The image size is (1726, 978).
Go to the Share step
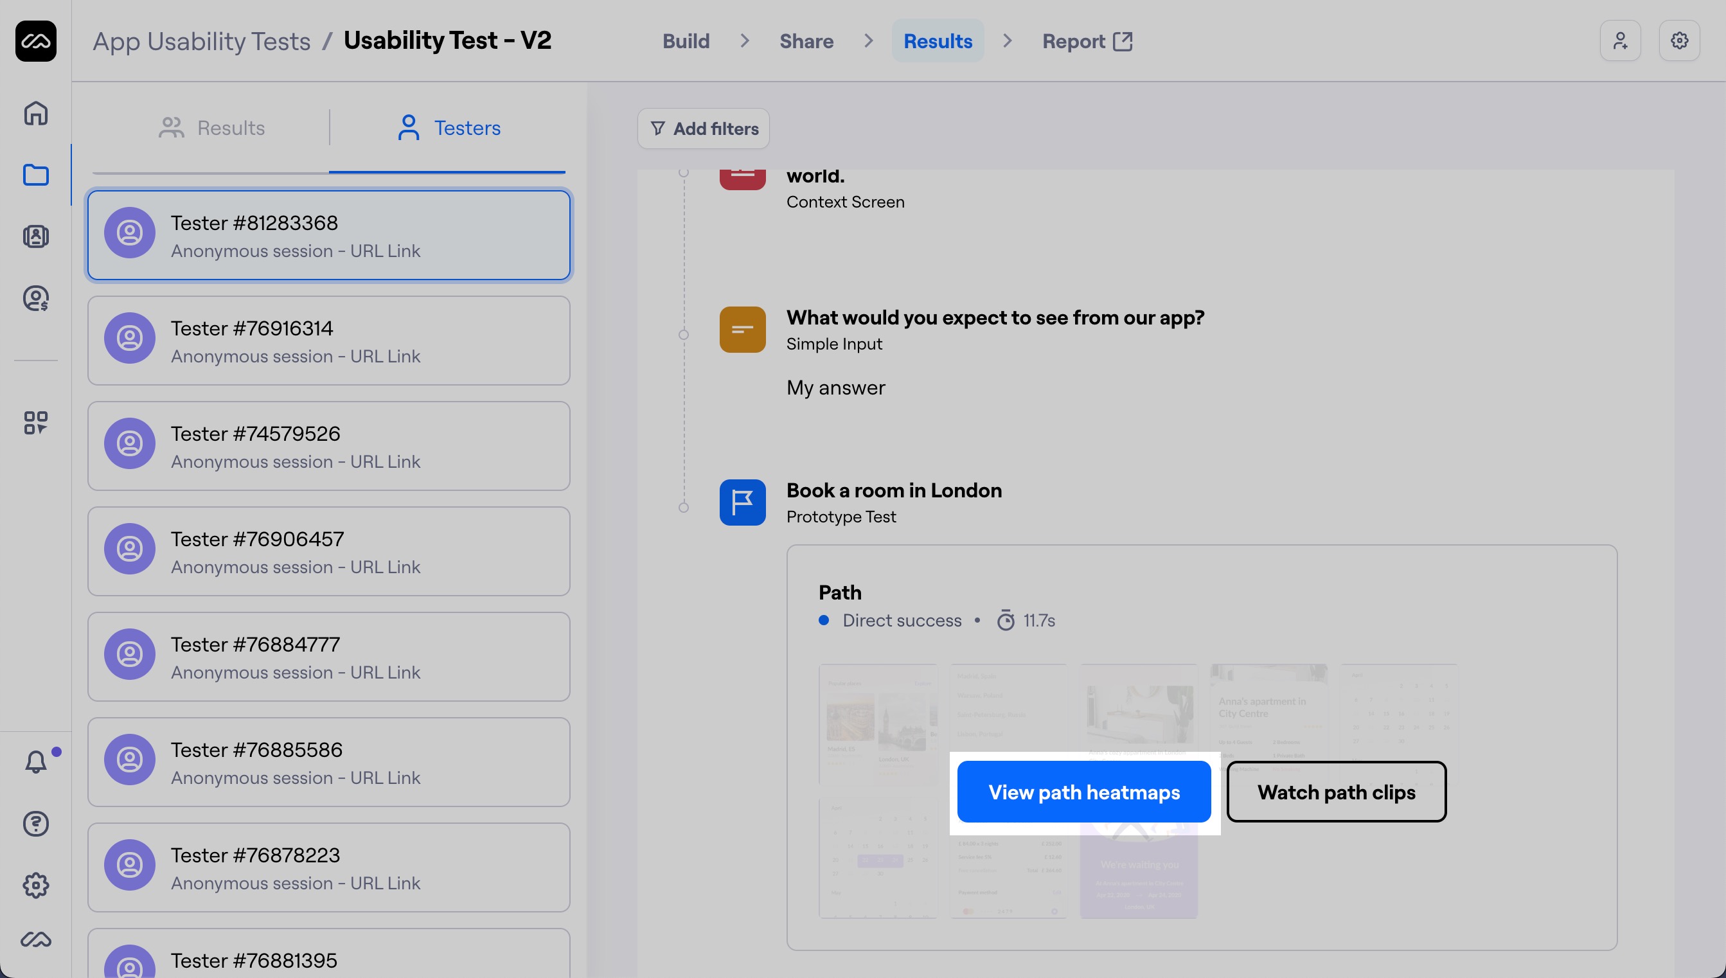click(806, 41)
